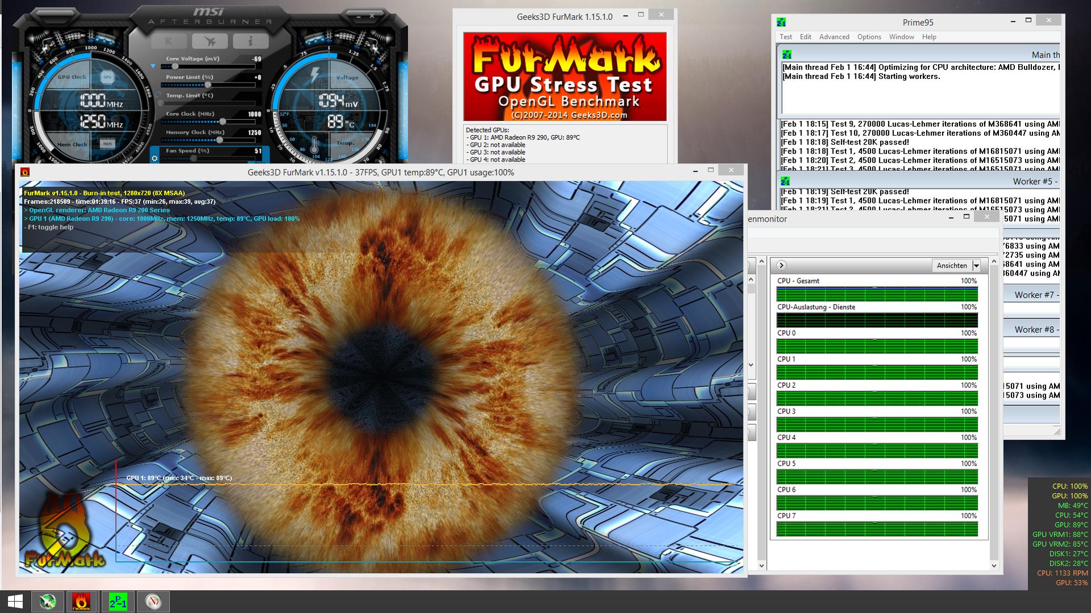Viewport: 1091px width, 613px height.
Task: Toggle the Temp. Limit link icon
Action: [x=158, y=95]
